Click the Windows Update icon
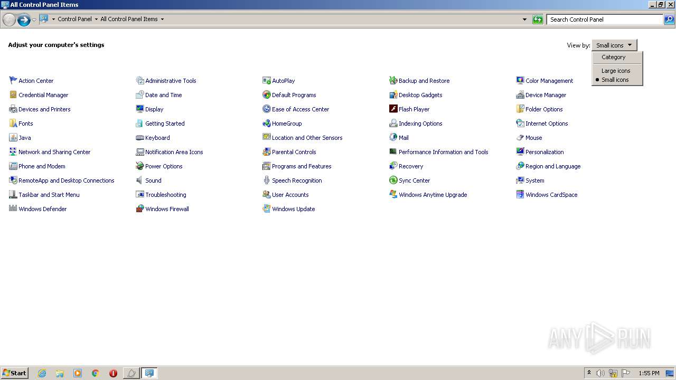676x380 pixels. click(267, 209)
